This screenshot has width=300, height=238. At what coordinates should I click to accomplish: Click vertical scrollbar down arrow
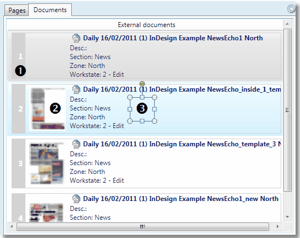[287, 216]
